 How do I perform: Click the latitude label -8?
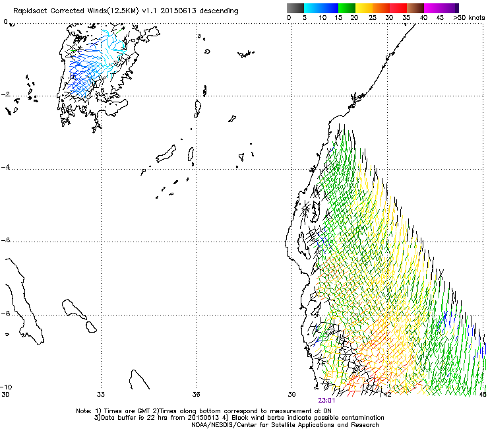[x=5, y=313]
